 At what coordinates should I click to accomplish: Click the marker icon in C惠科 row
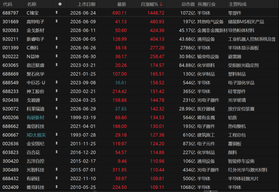tap(57, 47)
